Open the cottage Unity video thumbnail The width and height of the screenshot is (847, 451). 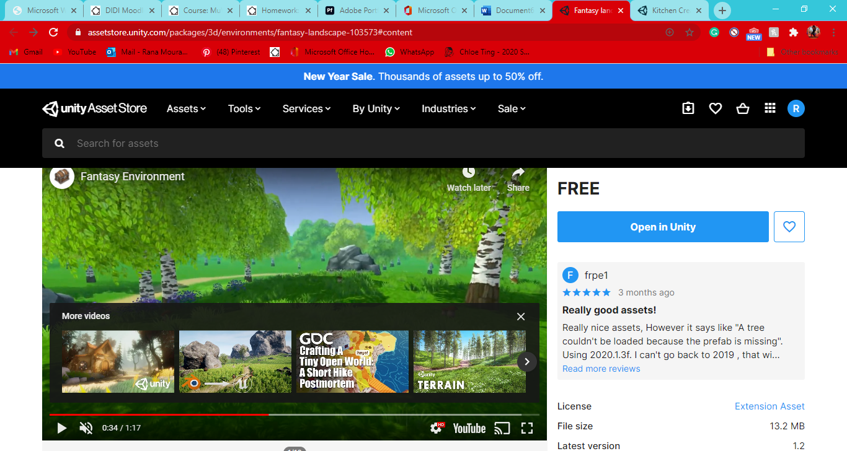click(118, 361)
